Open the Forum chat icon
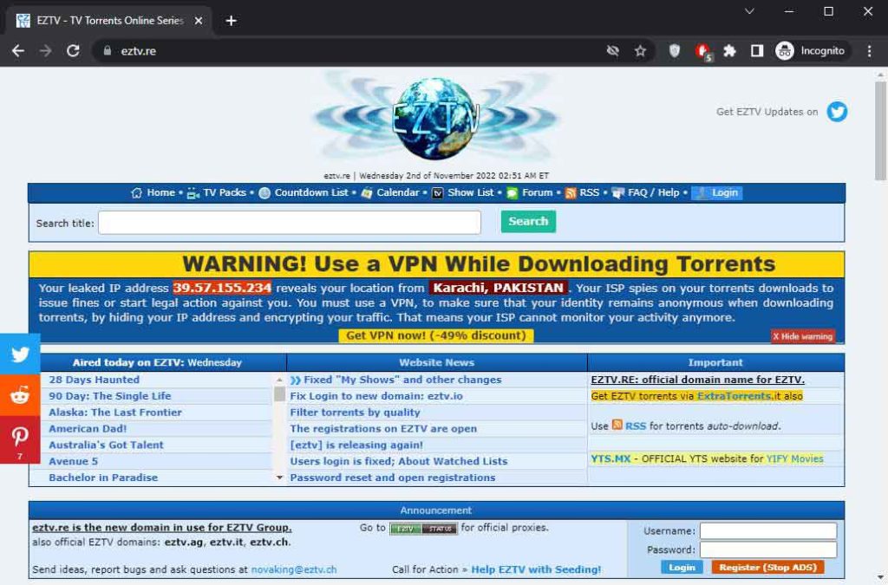The image size is (888, 585). point(511,192)
